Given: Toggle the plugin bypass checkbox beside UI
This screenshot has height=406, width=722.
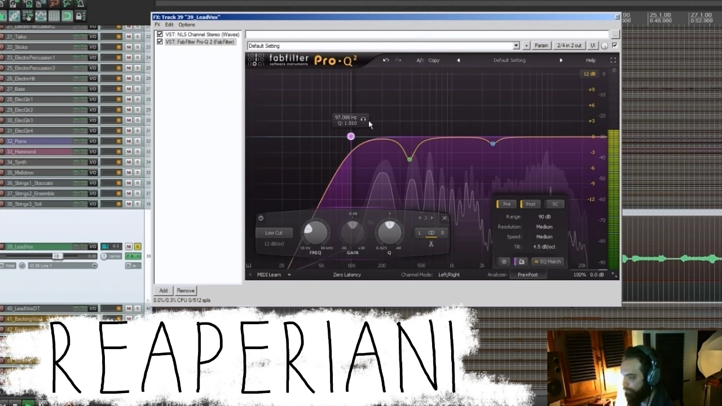Looking at the screenshot, I should click(x=614, y=45).
